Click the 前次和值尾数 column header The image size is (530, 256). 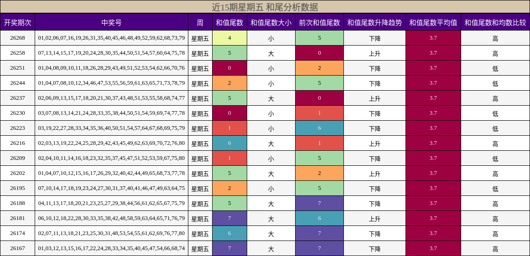click(319, 22)
